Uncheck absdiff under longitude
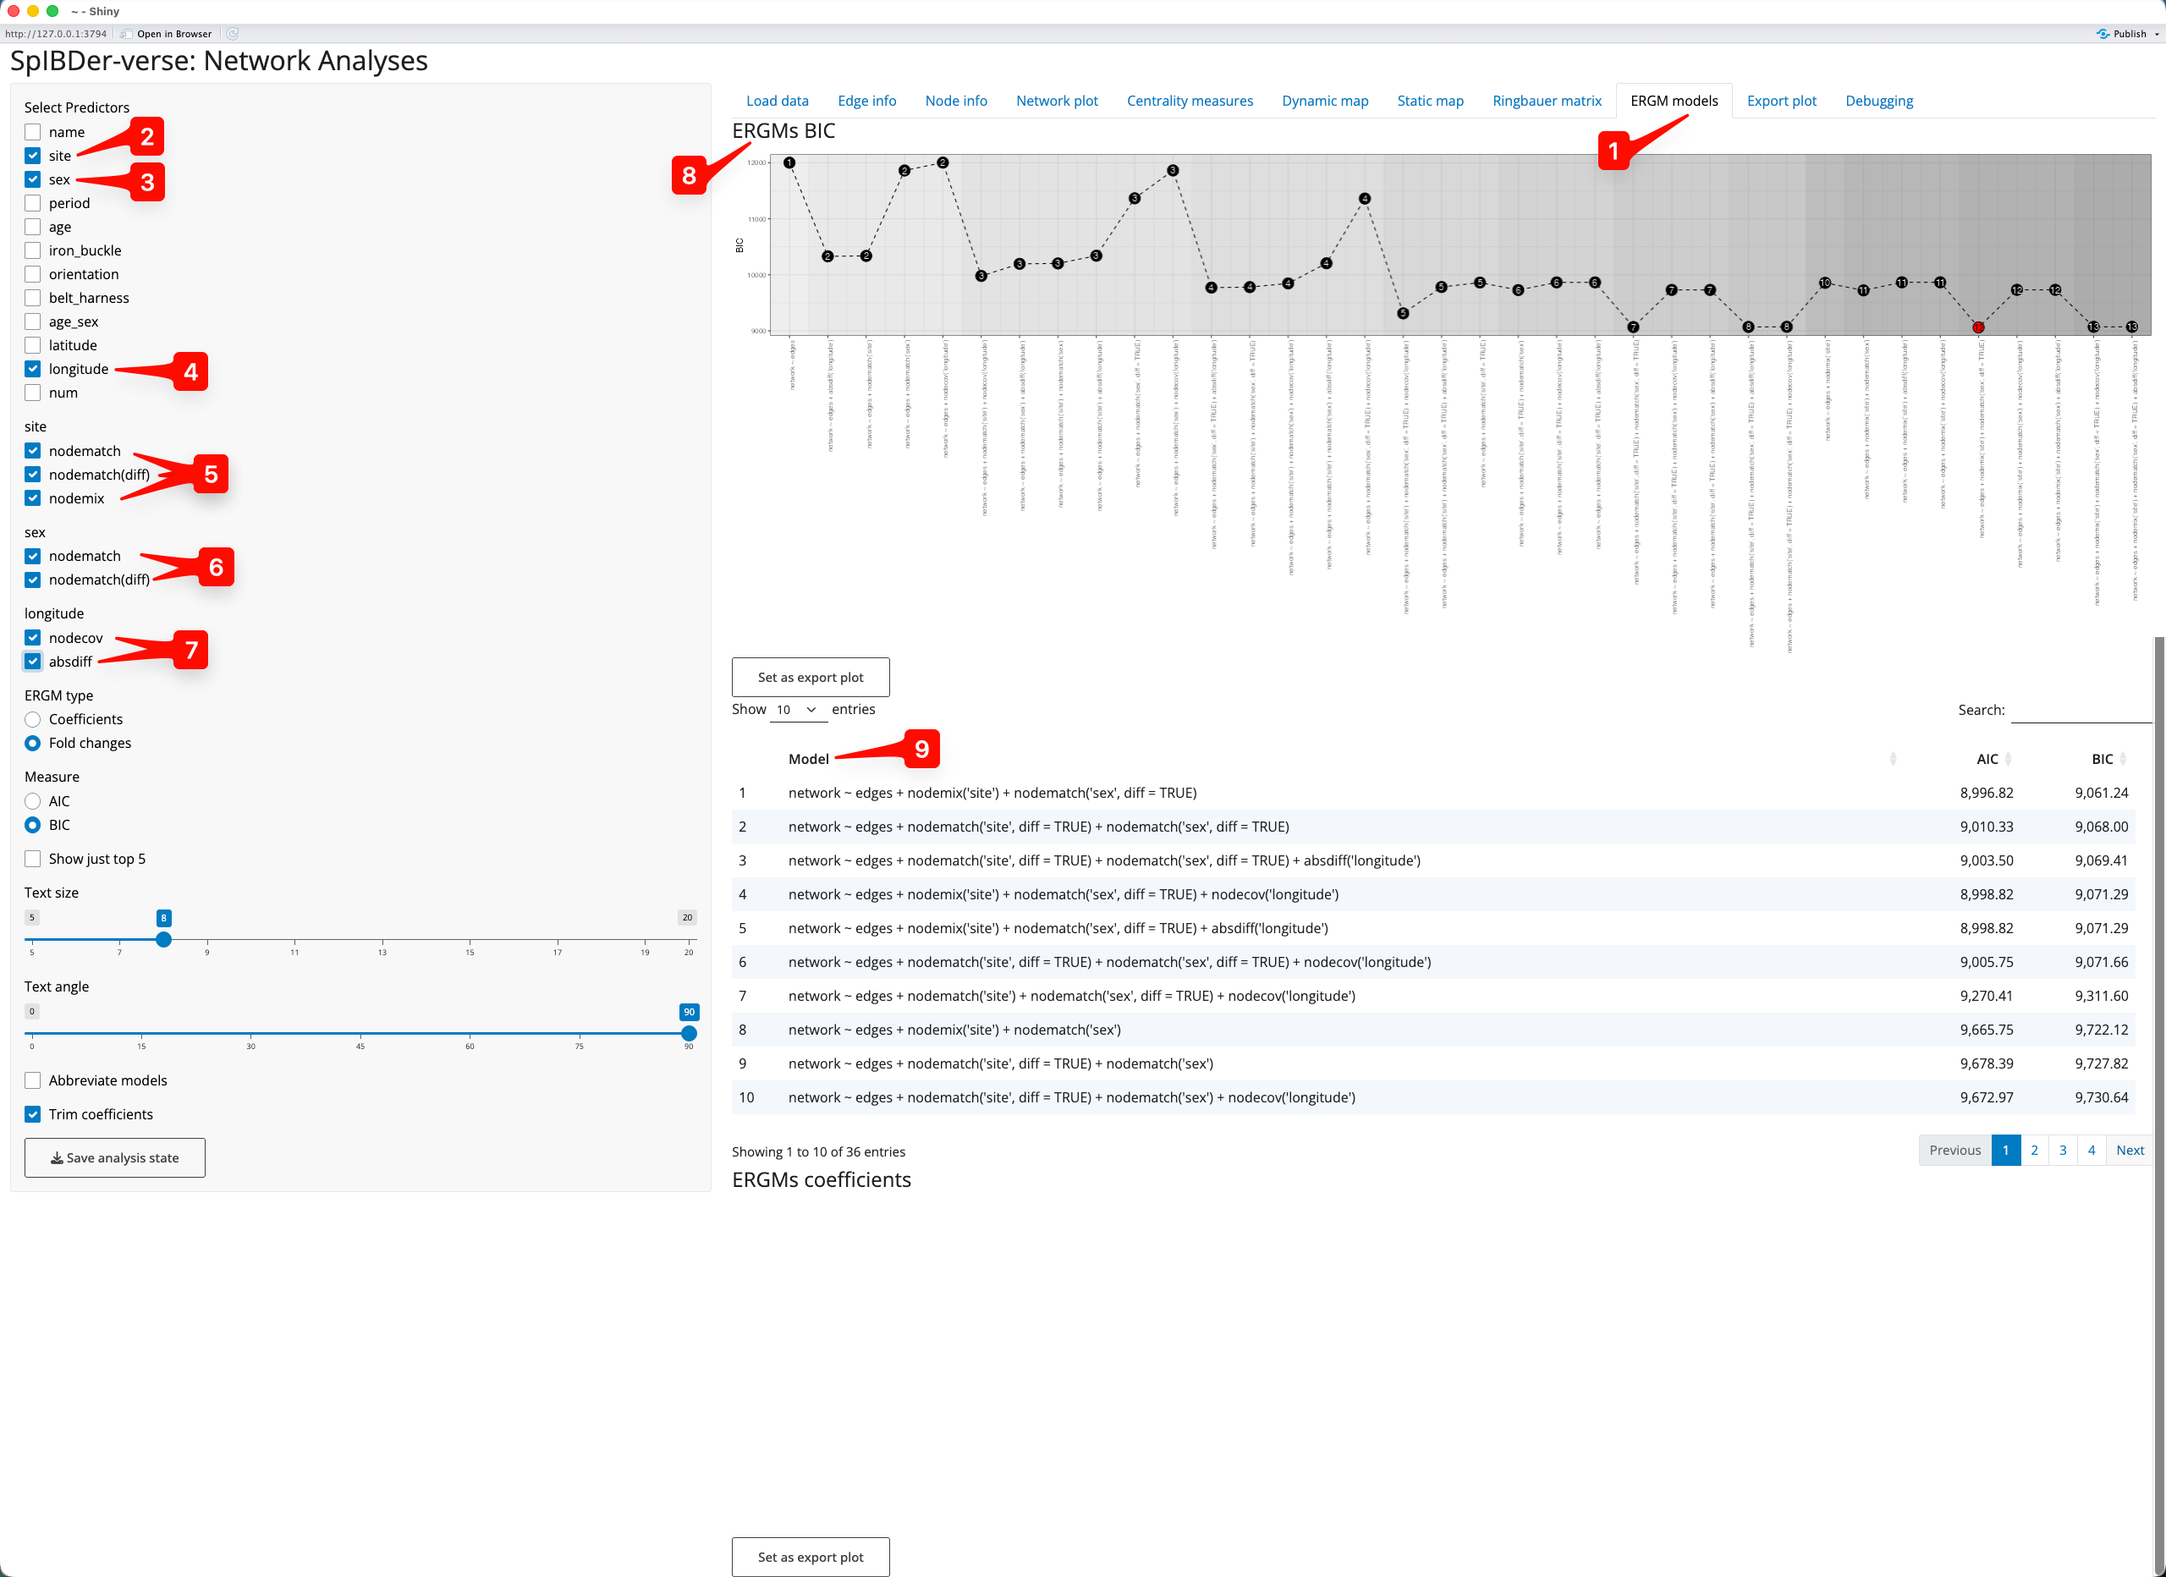 pos(32,661)
